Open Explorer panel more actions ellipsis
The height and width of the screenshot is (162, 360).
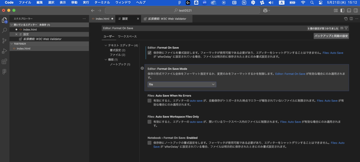(84, 19)
